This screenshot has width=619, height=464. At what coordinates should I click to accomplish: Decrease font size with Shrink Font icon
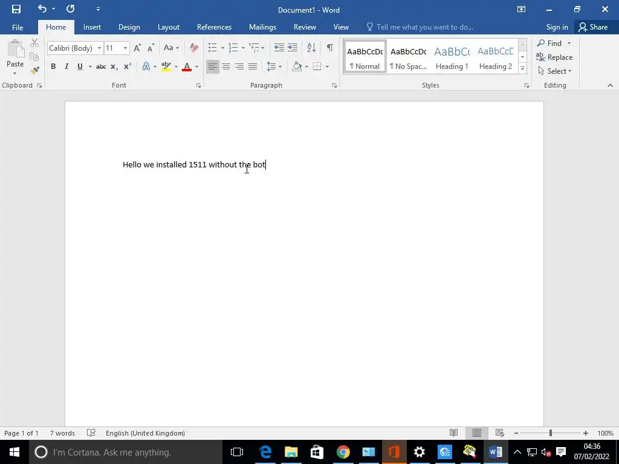pyautogui.click(x=151, y=48)
